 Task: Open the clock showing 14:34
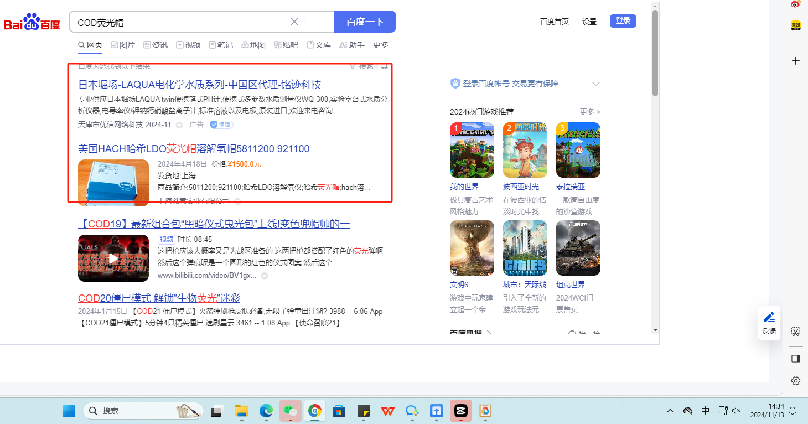[x=766, y=411]
